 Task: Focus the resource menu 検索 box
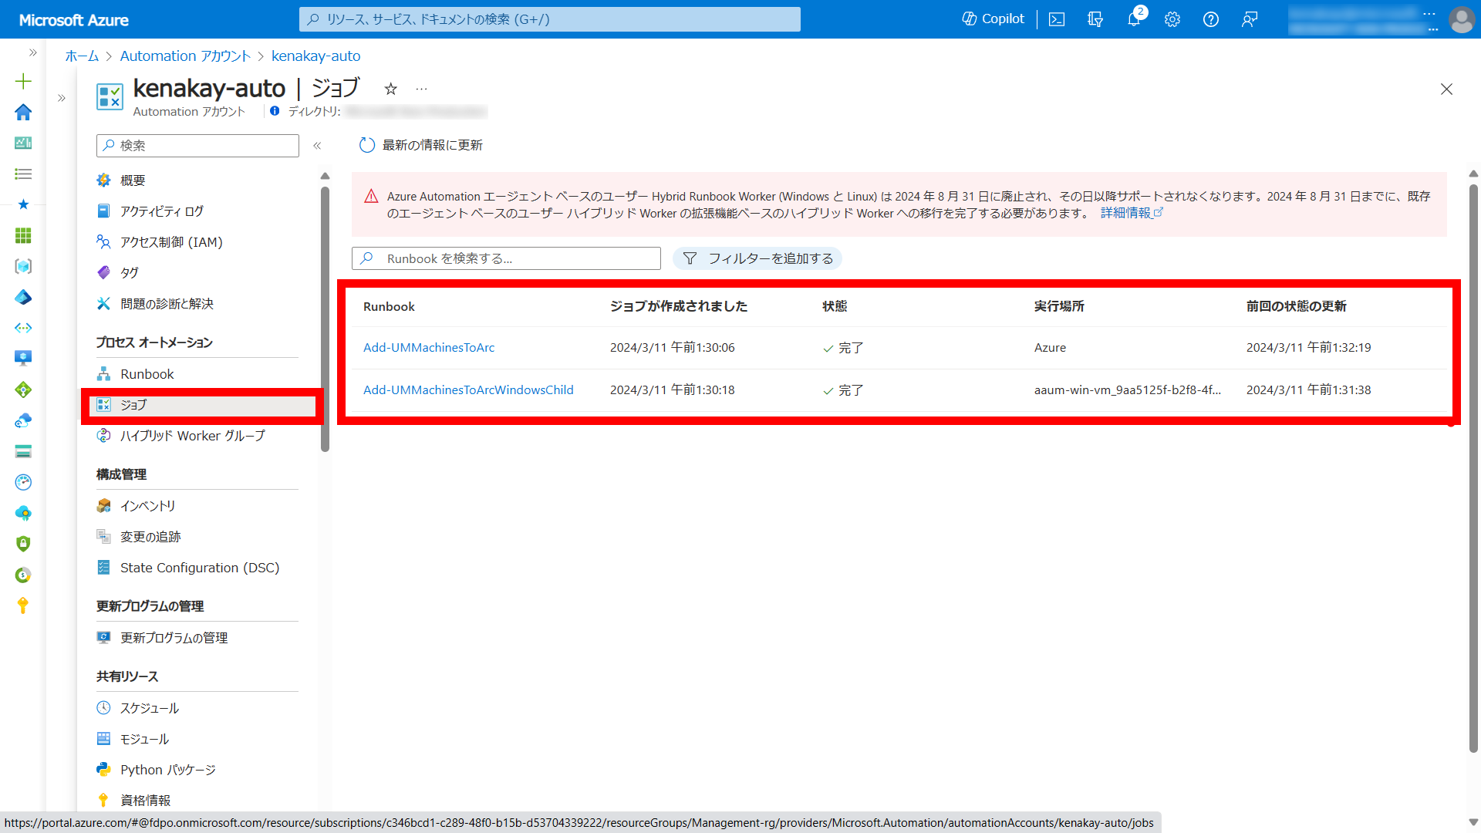(197, 146)
